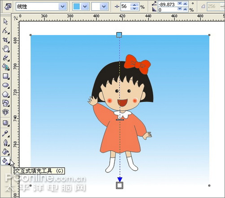
Task: Select the Interactive Fill tool
Action: pyautogui.click(x=5, y=161)
